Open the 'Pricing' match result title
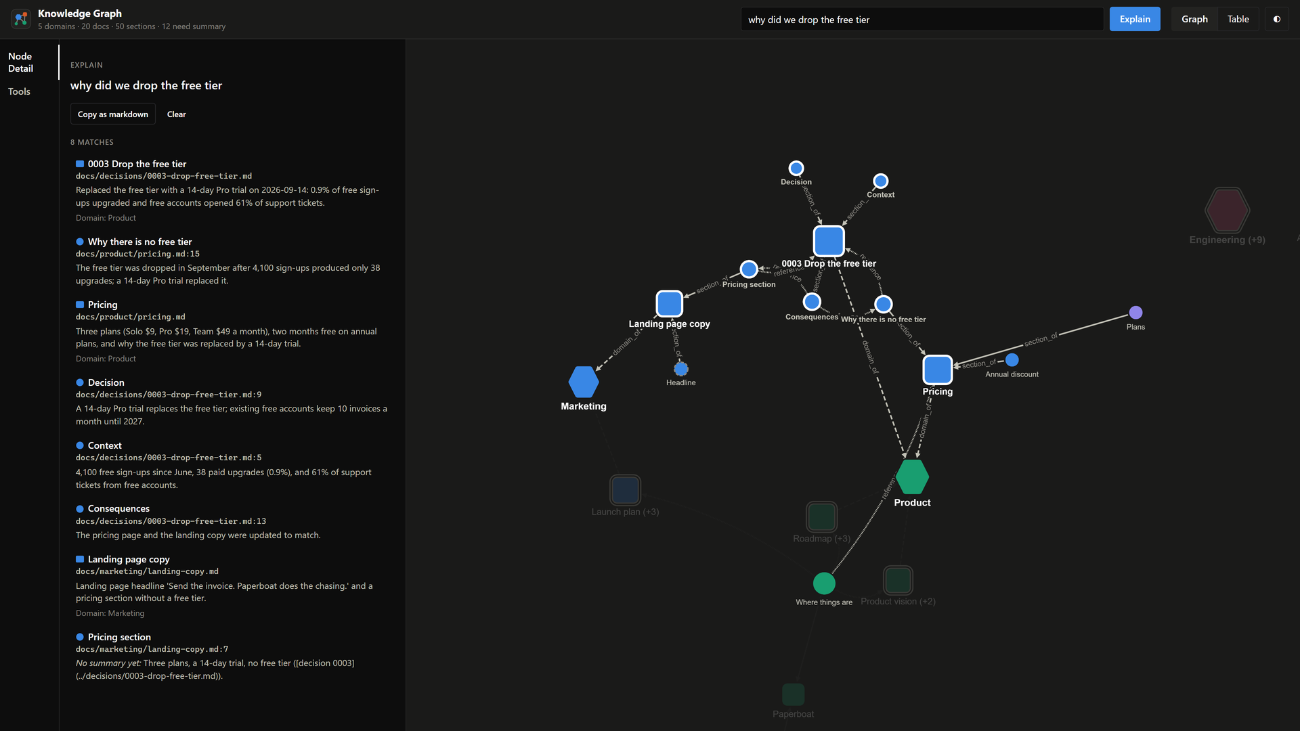The image size is (1300, 731). click(102, 305)
